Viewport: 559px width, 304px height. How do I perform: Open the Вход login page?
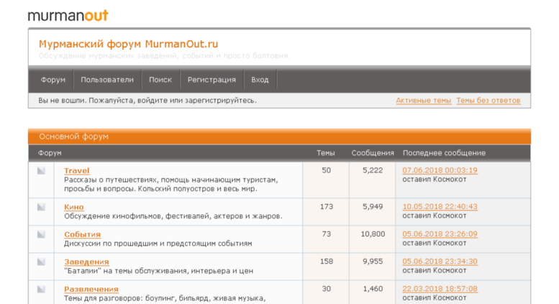click(260, 80)
